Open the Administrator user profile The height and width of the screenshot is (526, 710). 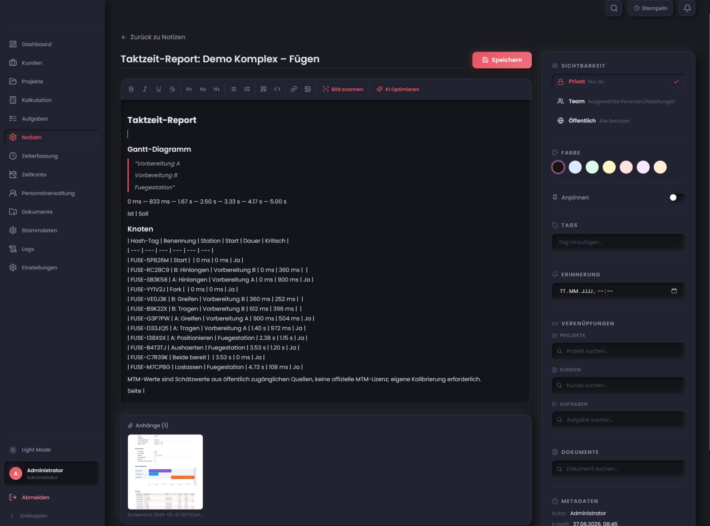(51, 474)
